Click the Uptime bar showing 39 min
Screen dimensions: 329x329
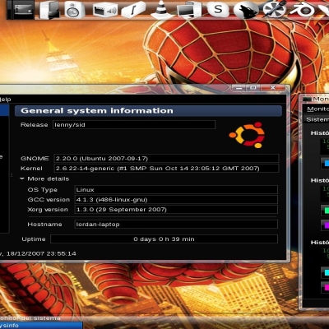tap(164, 239)
